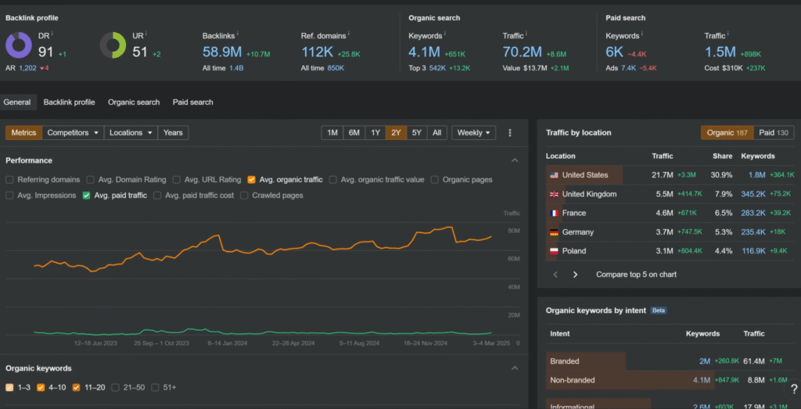
Task: Open the Competitors dropdown
Action: pyautogui.click(x=74, y=133)
